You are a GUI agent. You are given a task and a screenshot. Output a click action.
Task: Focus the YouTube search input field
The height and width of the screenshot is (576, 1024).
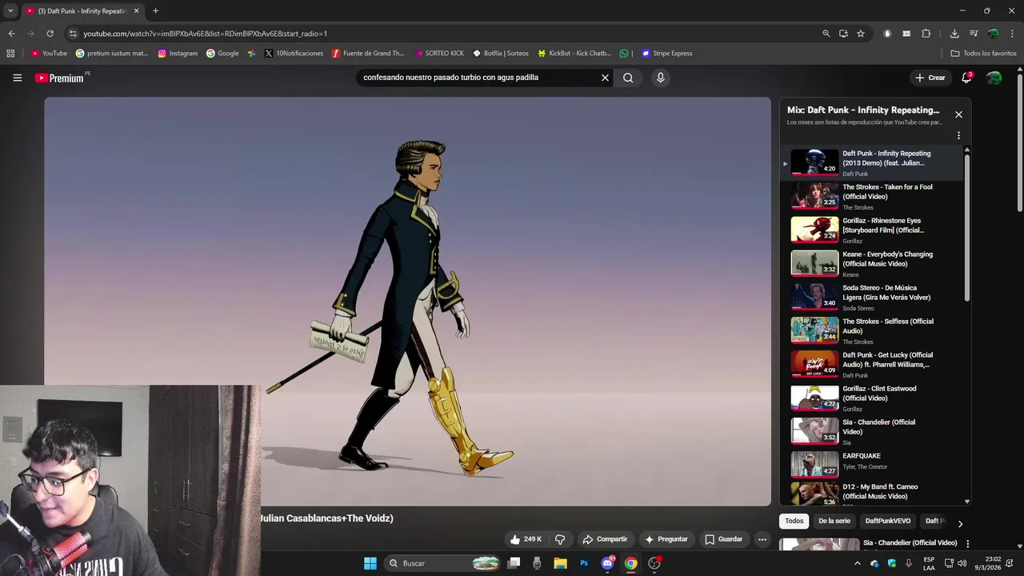(478, 78)
